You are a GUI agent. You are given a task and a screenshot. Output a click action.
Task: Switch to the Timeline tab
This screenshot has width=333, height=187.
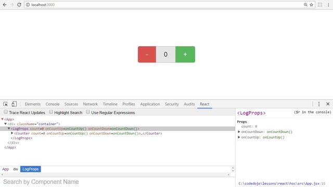(x=110, y=104)
